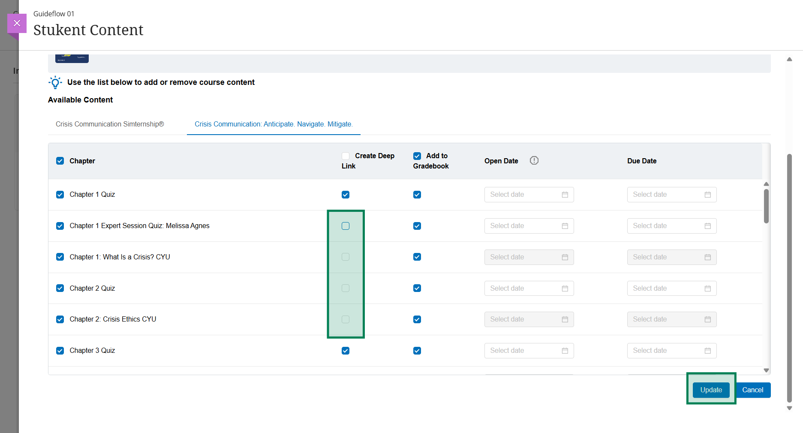
Task: Select Crisis Communication: Anticipate. Navigate. Mitigate. tab
Action: click(274, 124)
